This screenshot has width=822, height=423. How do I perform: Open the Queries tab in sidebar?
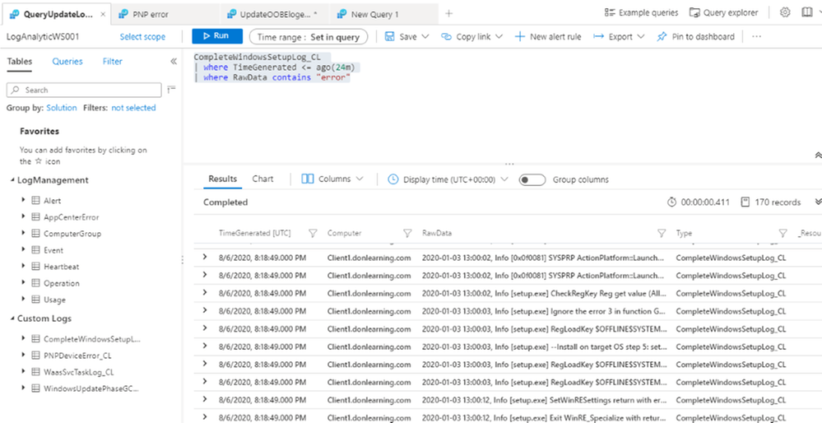[x=67, y=62]
